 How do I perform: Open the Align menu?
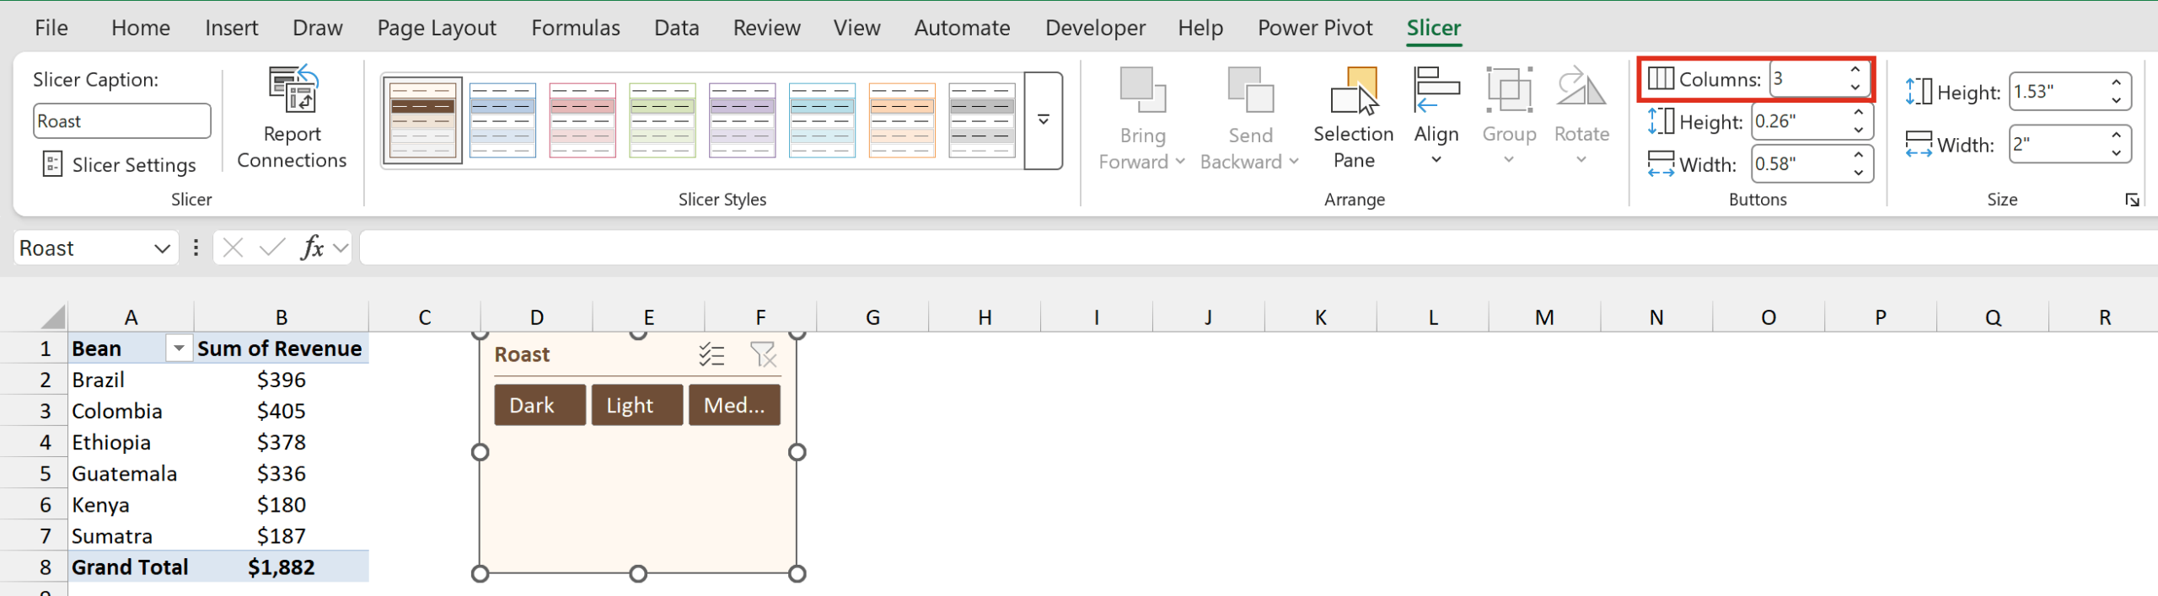coord(1436,116)
